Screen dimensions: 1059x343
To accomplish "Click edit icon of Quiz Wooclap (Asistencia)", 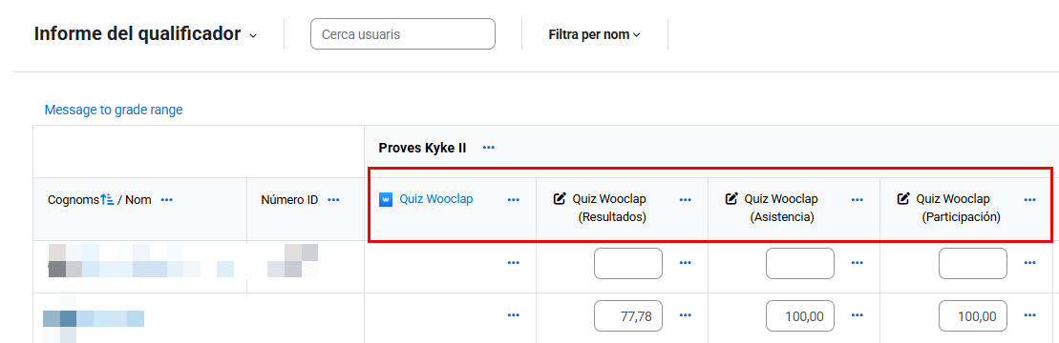I will (731, 199).
